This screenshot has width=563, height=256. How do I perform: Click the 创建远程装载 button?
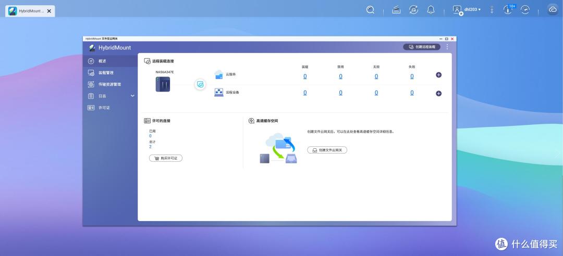(422, 47)
